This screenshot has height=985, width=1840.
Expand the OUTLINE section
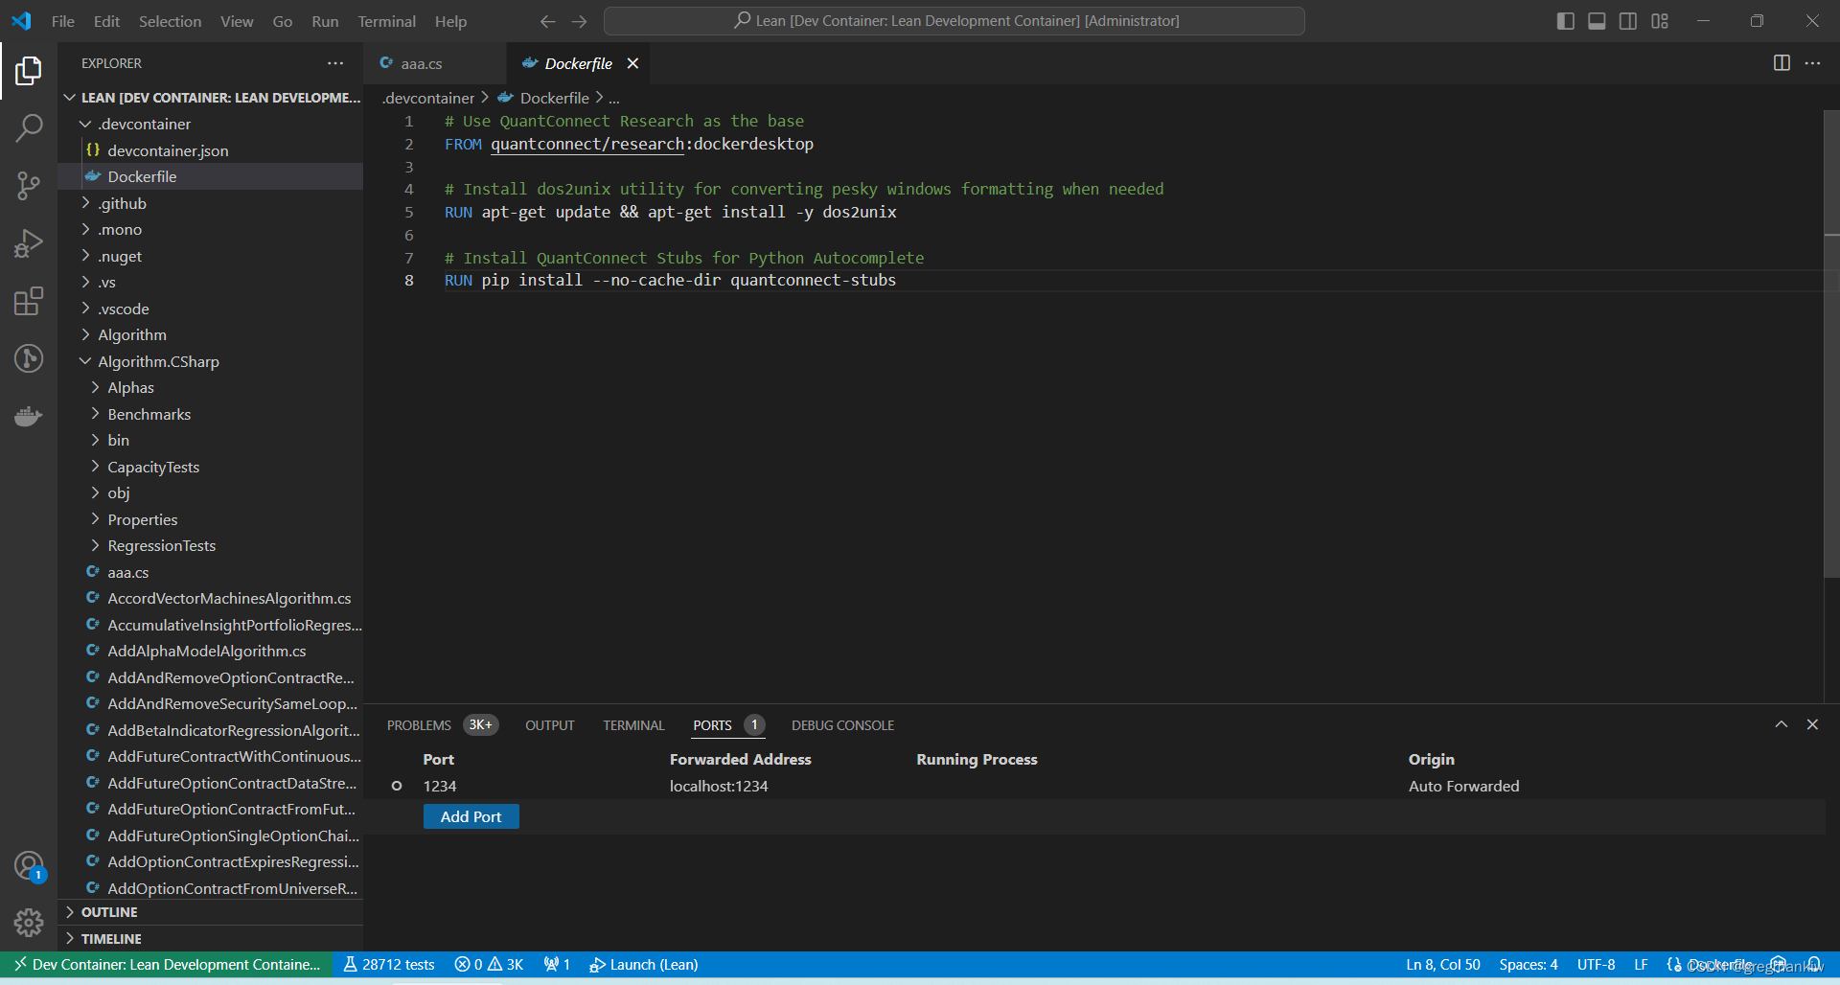pos(211,912)
